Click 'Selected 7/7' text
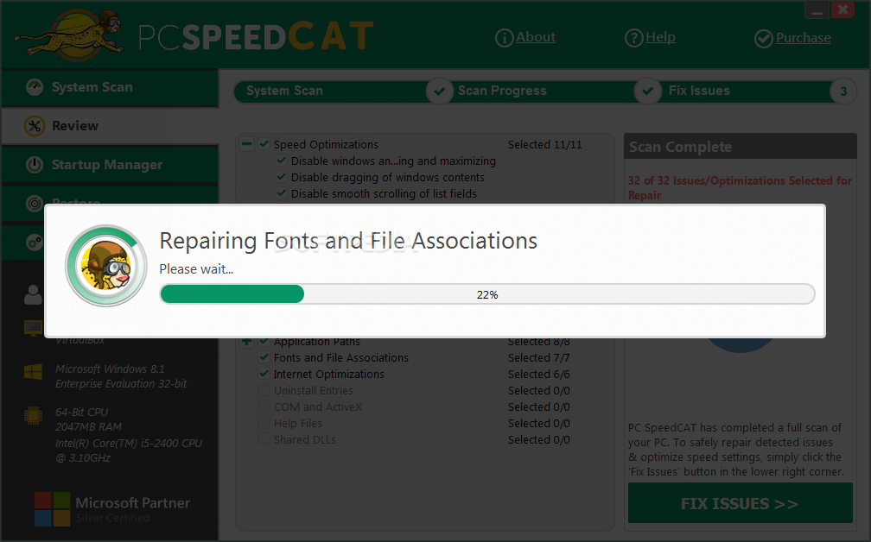This screenshot has width=871, height=542. coord(538,357)
